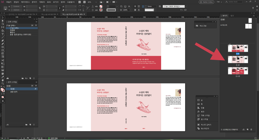259x140 pixels.
Task: Click the fill/stroke color swatch in toolbox
Action: point(2,90)
